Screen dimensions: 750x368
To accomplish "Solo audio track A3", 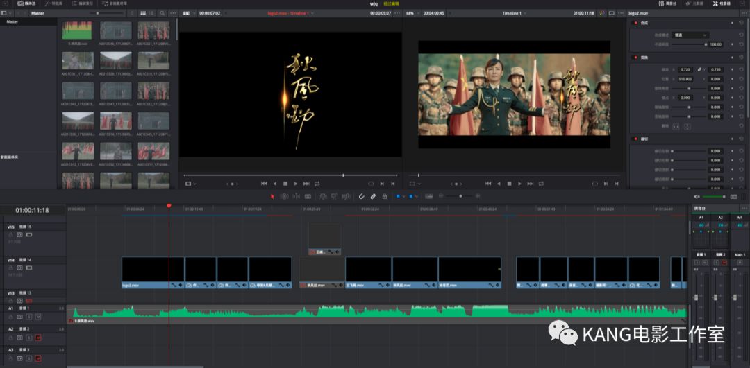I will tap(28, 358).
